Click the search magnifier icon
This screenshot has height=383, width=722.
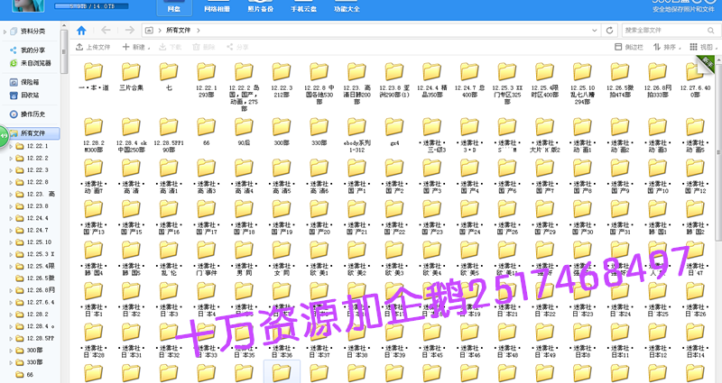[711, 31]
